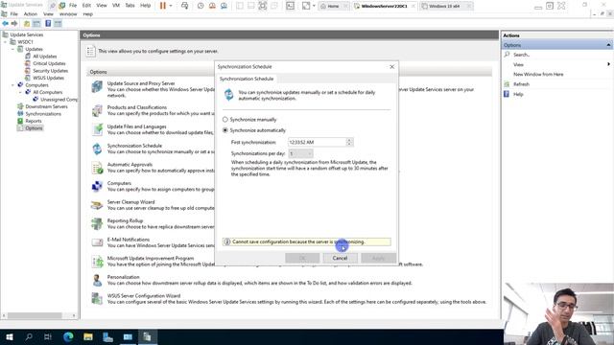614x345 pixels.
Task: Close the Synchronization Schedule dialog
Action: click(392, 67)
